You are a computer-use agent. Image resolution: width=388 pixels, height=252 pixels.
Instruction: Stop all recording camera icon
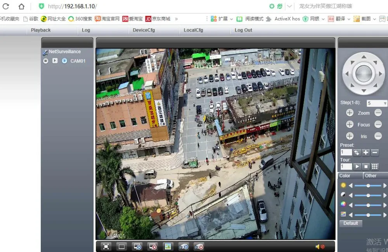click(x=199, y=247)
